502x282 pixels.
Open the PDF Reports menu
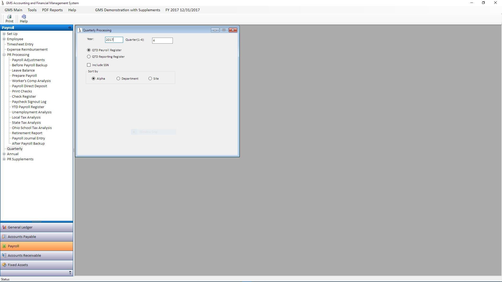click(x=52, y=10)
